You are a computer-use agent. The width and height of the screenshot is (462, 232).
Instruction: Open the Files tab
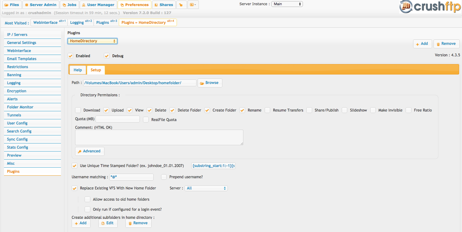click(12, 5)
